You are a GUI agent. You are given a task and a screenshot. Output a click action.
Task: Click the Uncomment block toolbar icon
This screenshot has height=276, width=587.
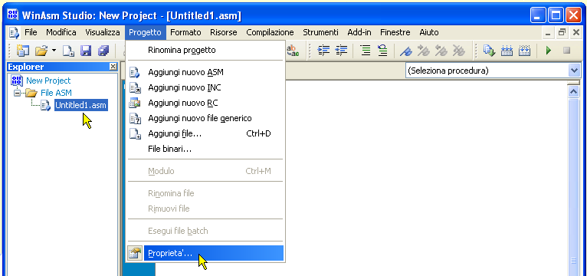click(382, 50)
